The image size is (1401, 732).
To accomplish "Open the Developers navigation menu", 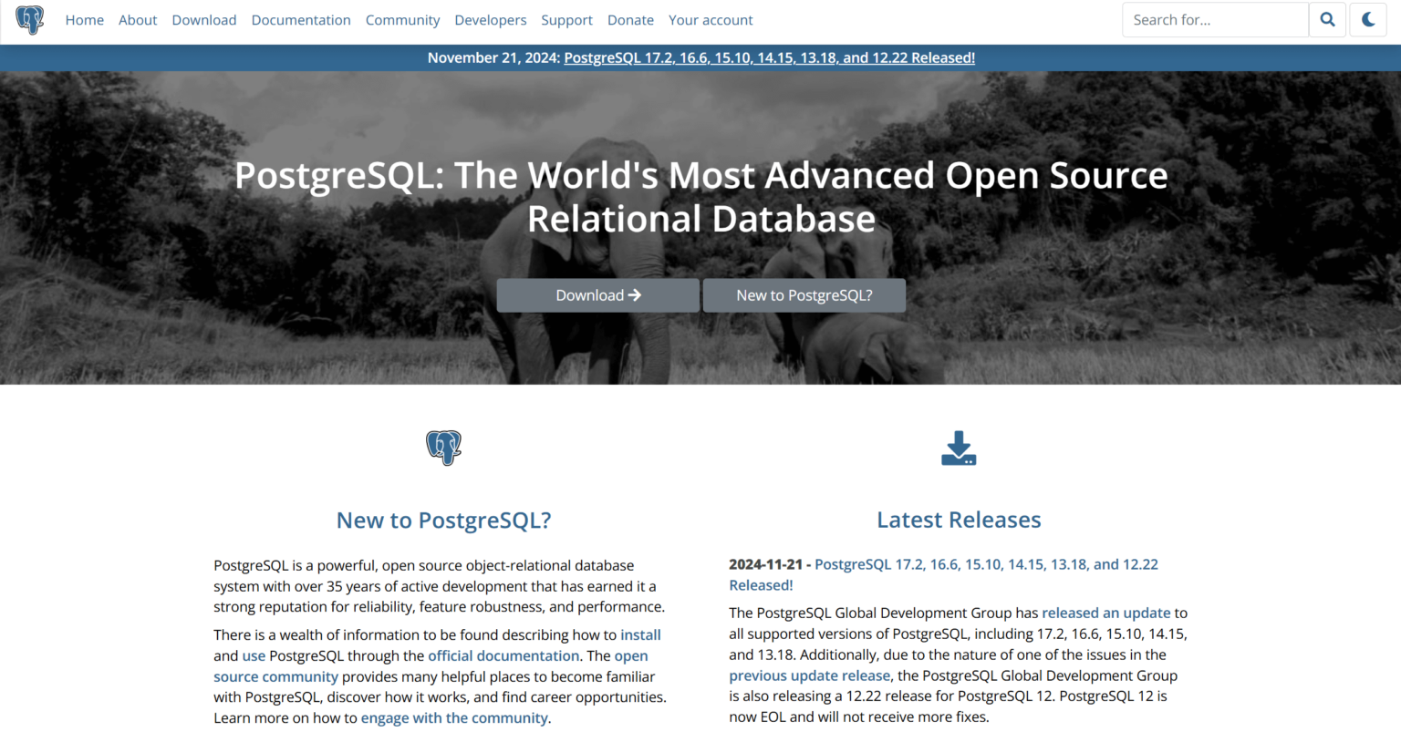I will pos(490,19).
